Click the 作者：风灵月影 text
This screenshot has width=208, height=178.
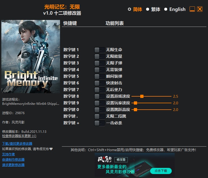[x=13, y=122]
